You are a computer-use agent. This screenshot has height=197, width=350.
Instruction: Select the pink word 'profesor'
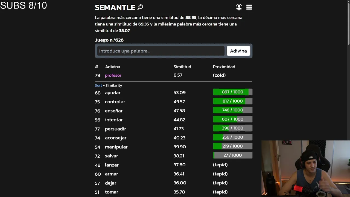pos(113,75)
